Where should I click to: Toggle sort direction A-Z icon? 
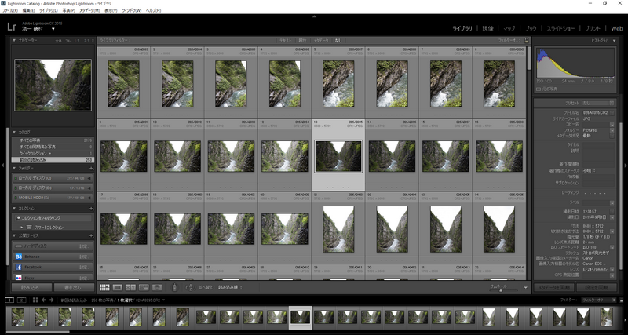[x=191, y=287]
